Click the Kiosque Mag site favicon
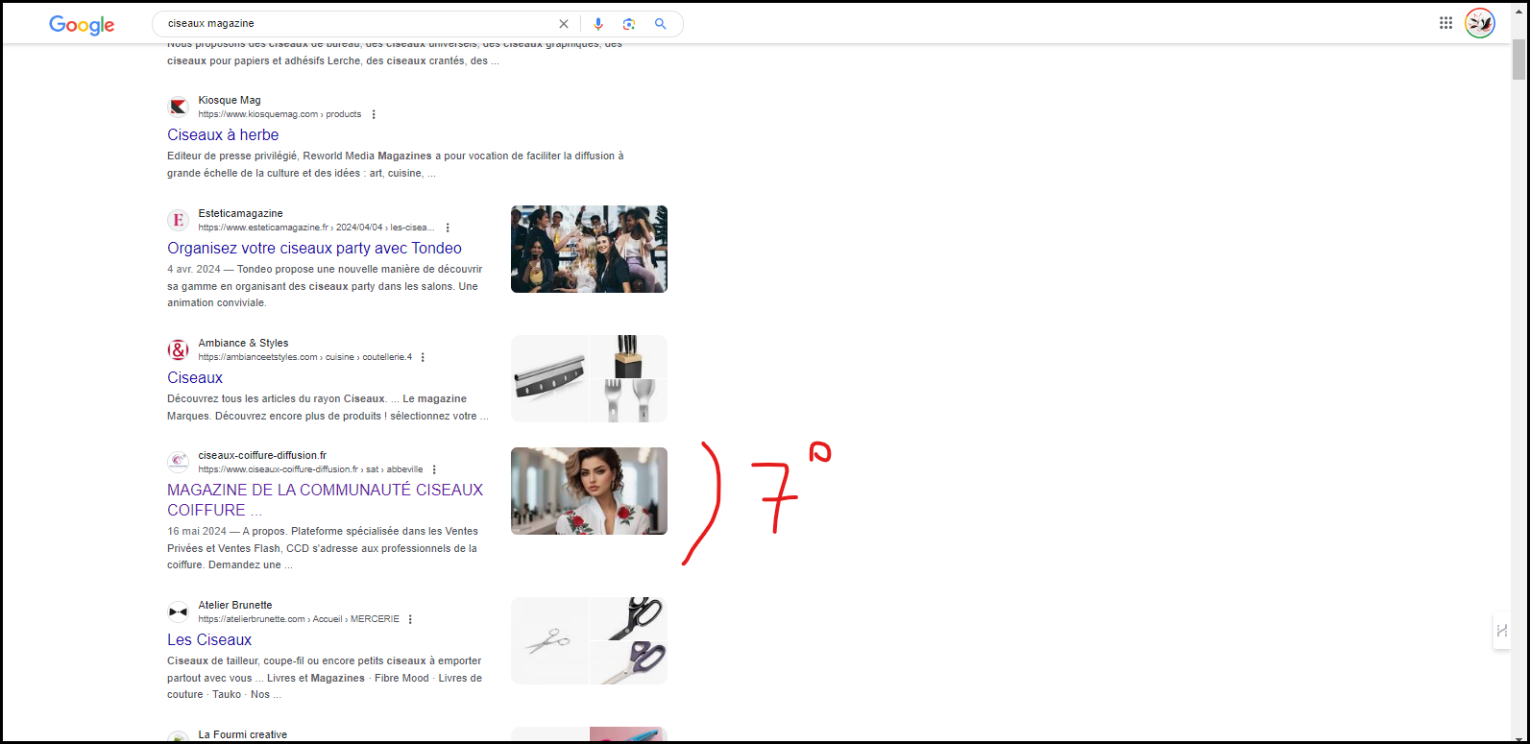The width and height of the screenshot is (1530, 744). point(178,107)
